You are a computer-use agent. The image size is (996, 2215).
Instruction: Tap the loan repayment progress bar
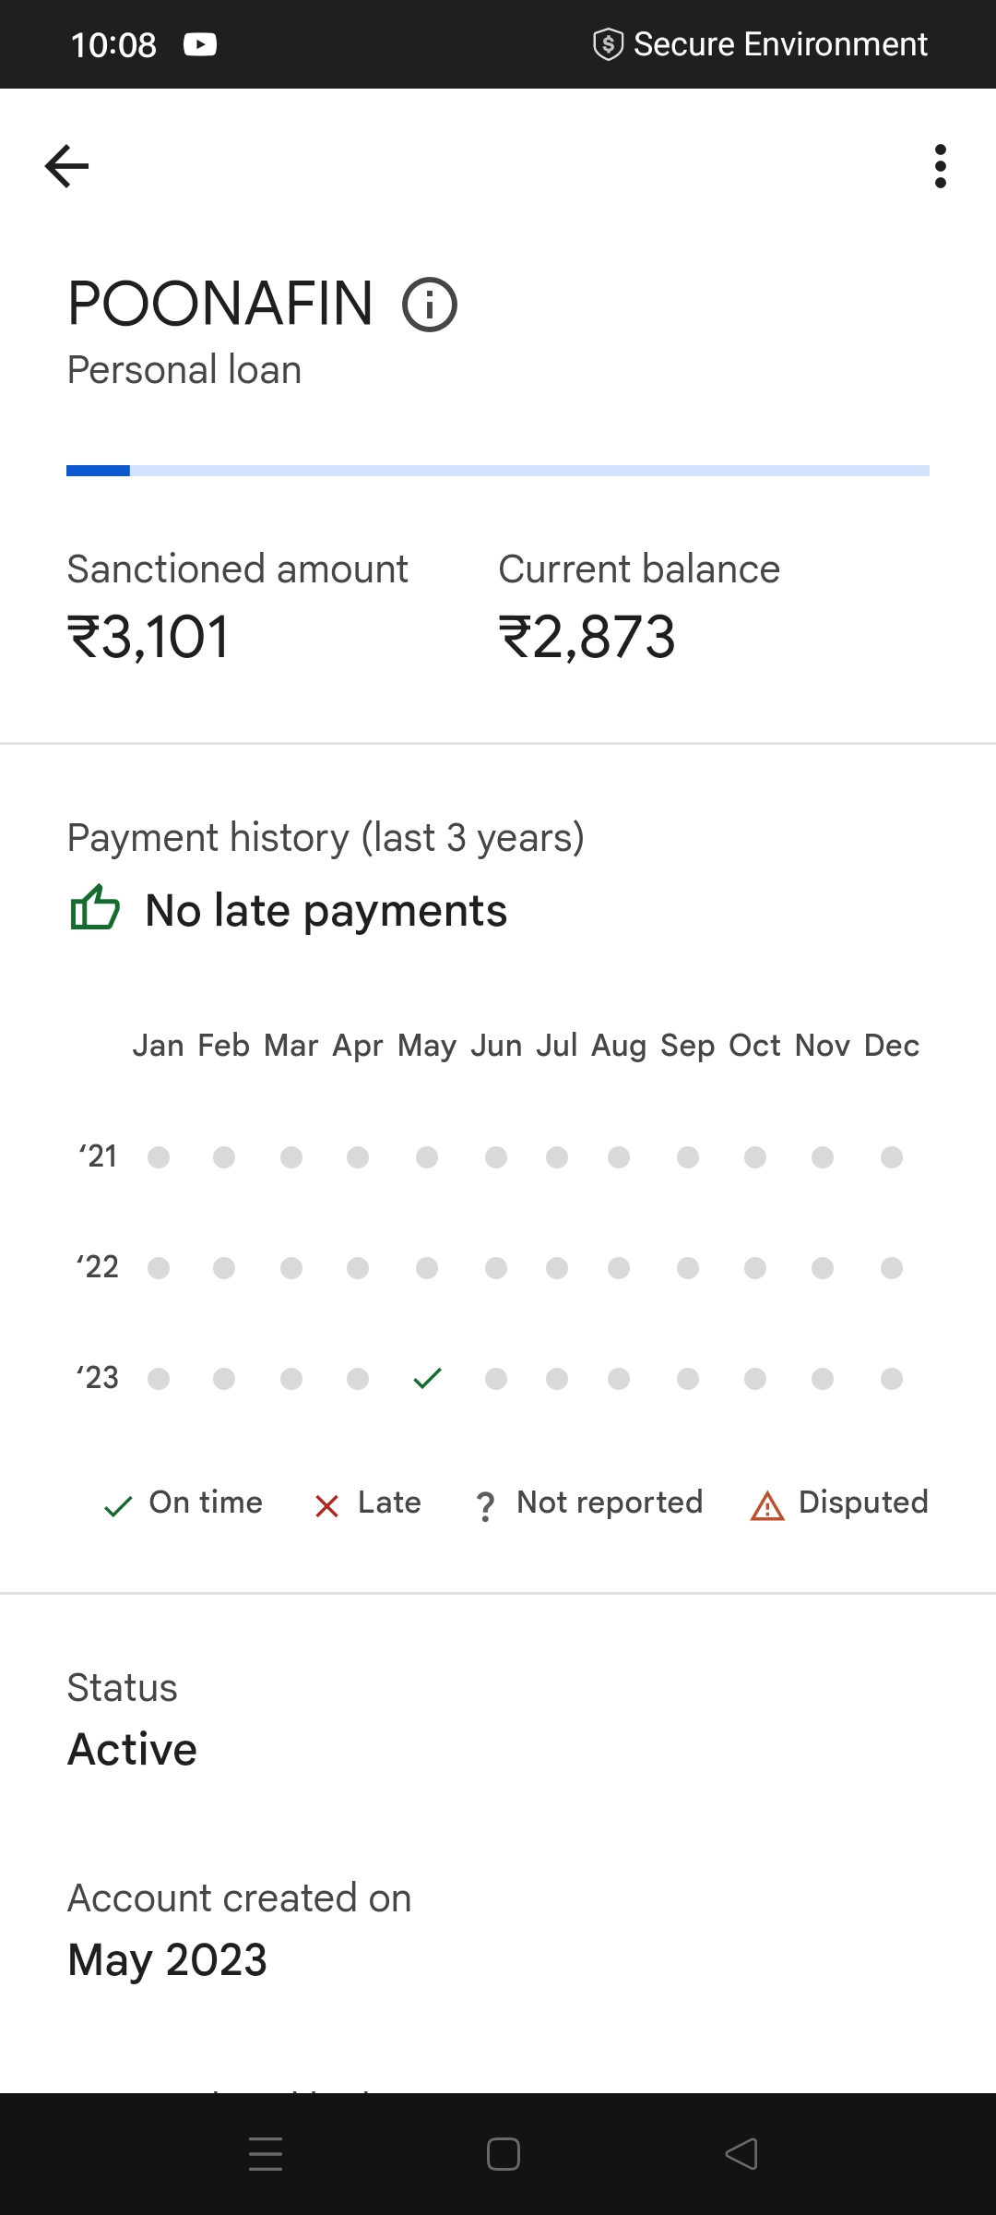pos(498,471)
